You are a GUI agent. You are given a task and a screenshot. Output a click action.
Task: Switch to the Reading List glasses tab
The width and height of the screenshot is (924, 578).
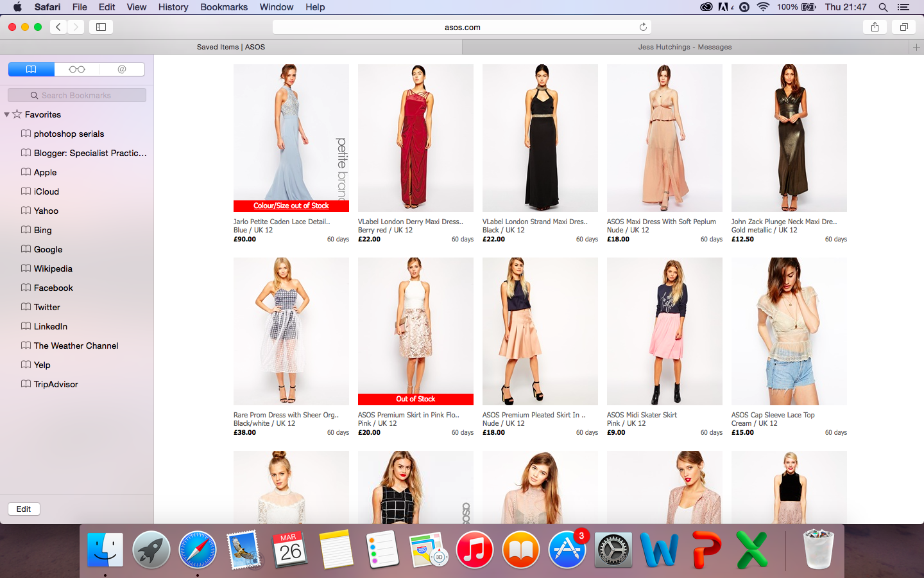76,69
